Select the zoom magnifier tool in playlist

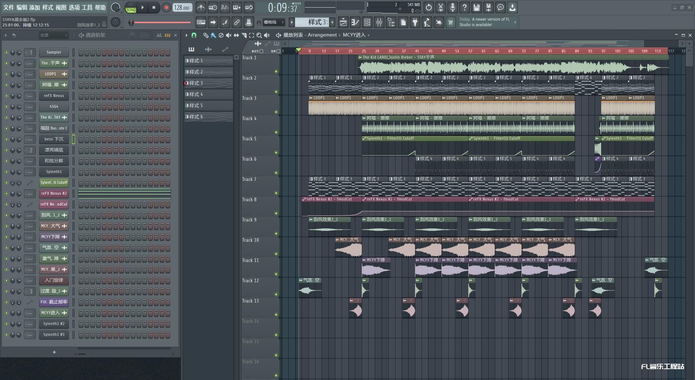[x=259, y=35]
